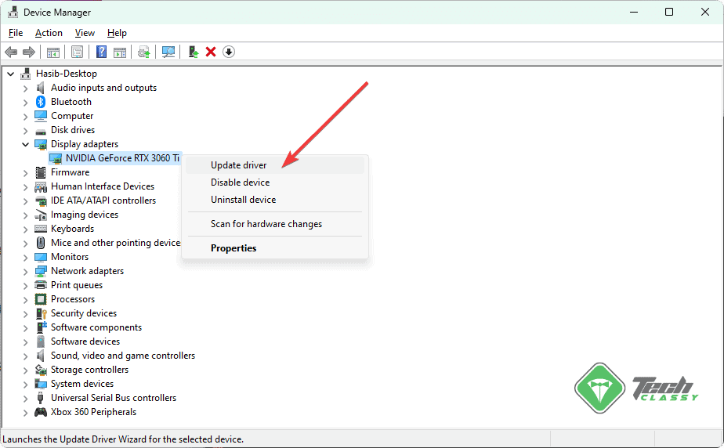Choose Uninstall device from context menu
724x448 pixels.
pyautogui.click(x=275, y=200)
